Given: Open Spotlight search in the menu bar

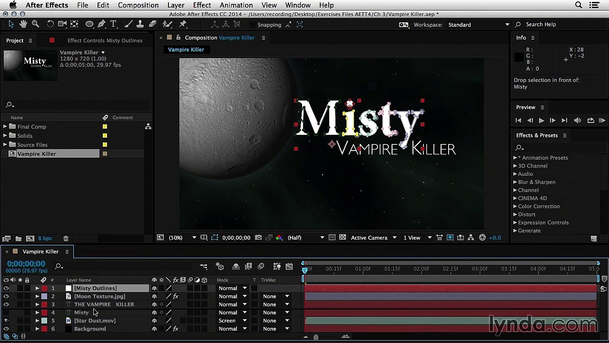Looking at the screenshot, I should (579, 5).
